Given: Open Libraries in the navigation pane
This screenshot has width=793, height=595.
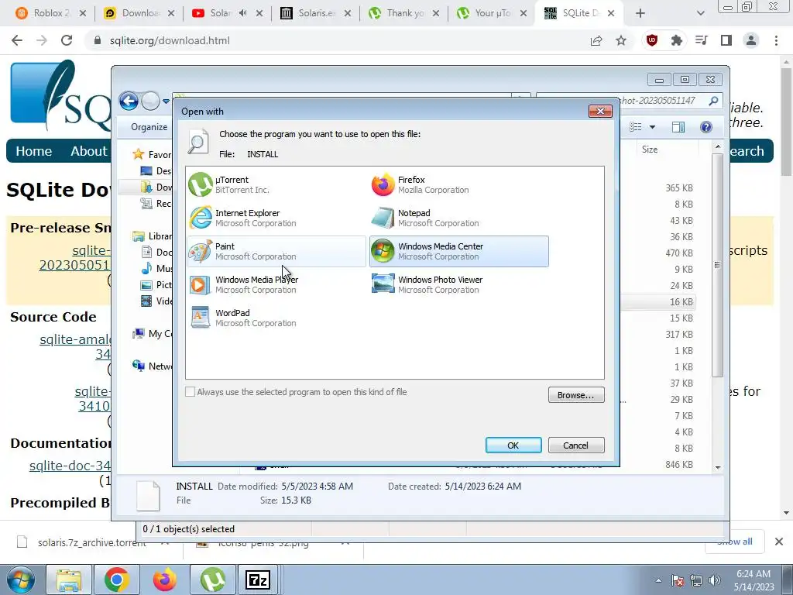Looking at the screenshot, I should (x=153, y=236).
